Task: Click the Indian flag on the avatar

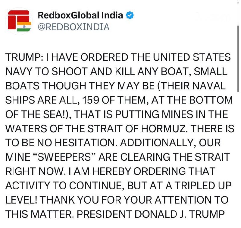Action: (x=23, y=27)
